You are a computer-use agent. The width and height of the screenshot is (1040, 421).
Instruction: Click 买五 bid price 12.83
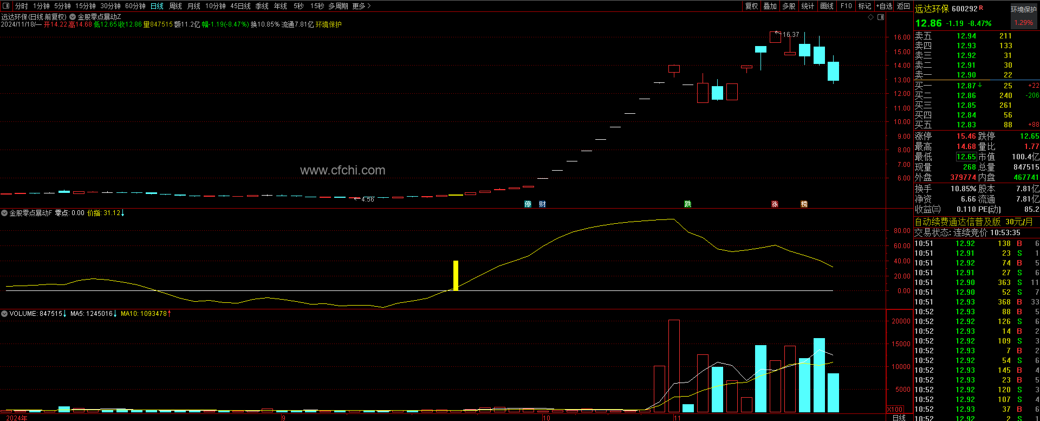click(966, 125)
